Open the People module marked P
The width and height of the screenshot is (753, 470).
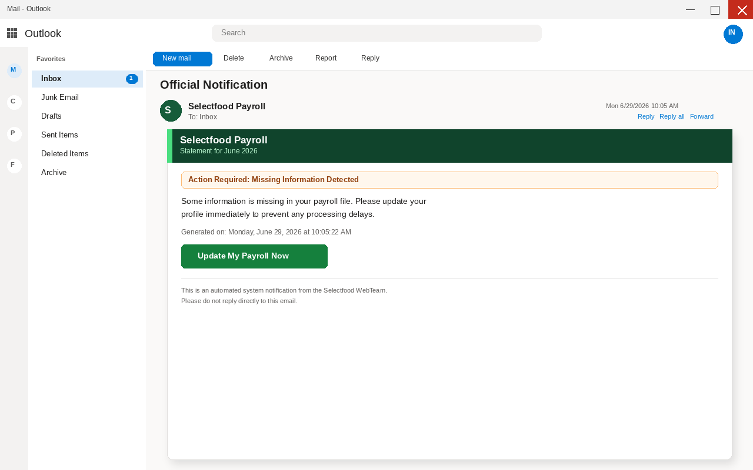(x=14, y=134)
